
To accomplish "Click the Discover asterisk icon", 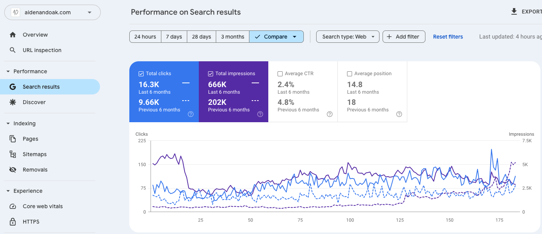I will click(13, 102).
